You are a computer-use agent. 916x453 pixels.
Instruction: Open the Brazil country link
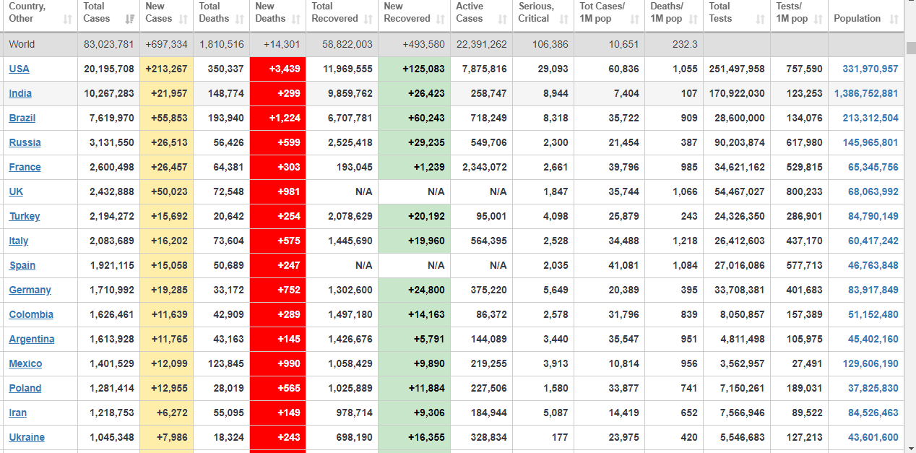[x=22, y=118]
